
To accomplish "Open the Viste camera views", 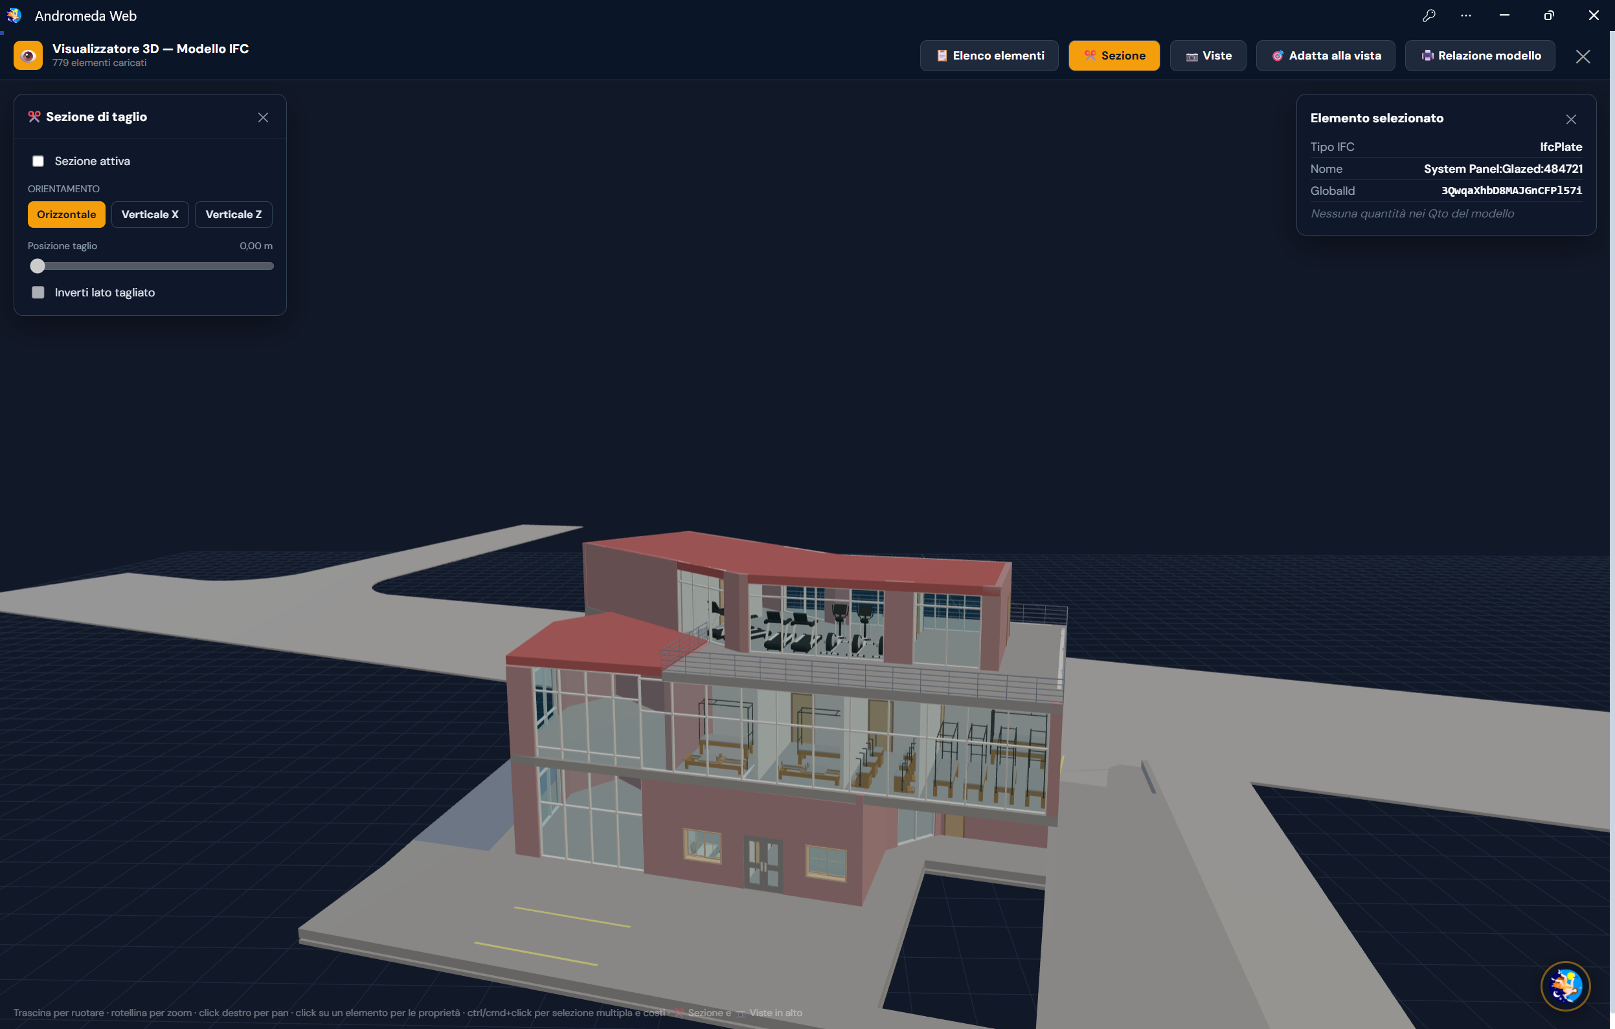I will click(1207, 56).
